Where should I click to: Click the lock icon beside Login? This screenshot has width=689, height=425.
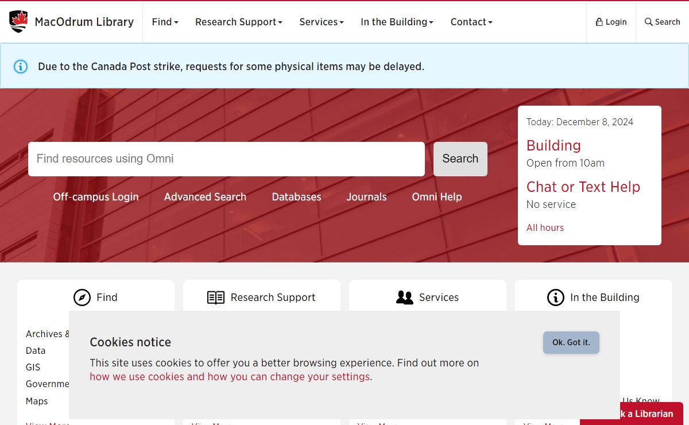pos(599,22)
